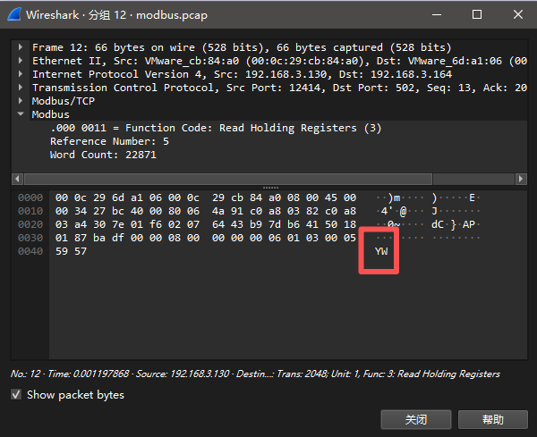Screen dimensions: 537x437
Task: Expand the Frame 12 tree row
Action: pos(22,46)
